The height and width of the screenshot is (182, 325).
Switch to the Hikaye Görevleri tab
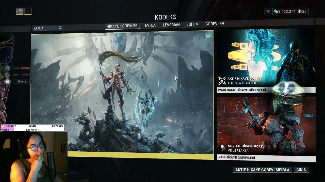[x=123, y=26]
